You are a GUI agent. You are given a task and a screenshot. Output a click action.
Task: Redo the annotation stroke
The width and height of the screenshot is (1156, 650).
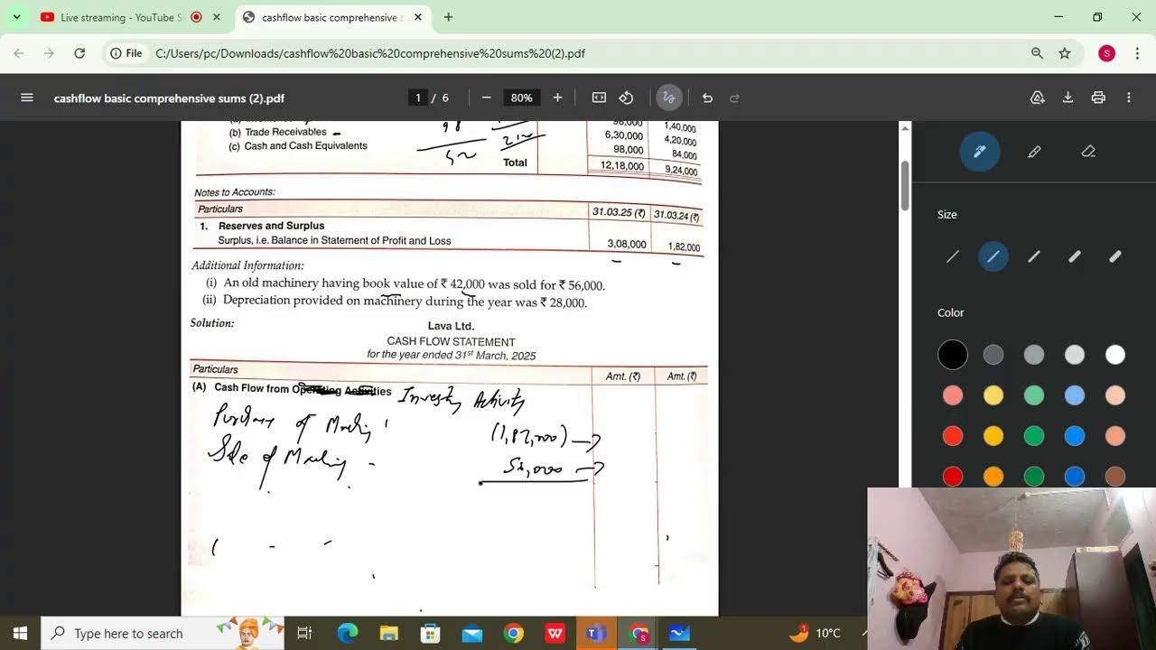coord(734,97)
